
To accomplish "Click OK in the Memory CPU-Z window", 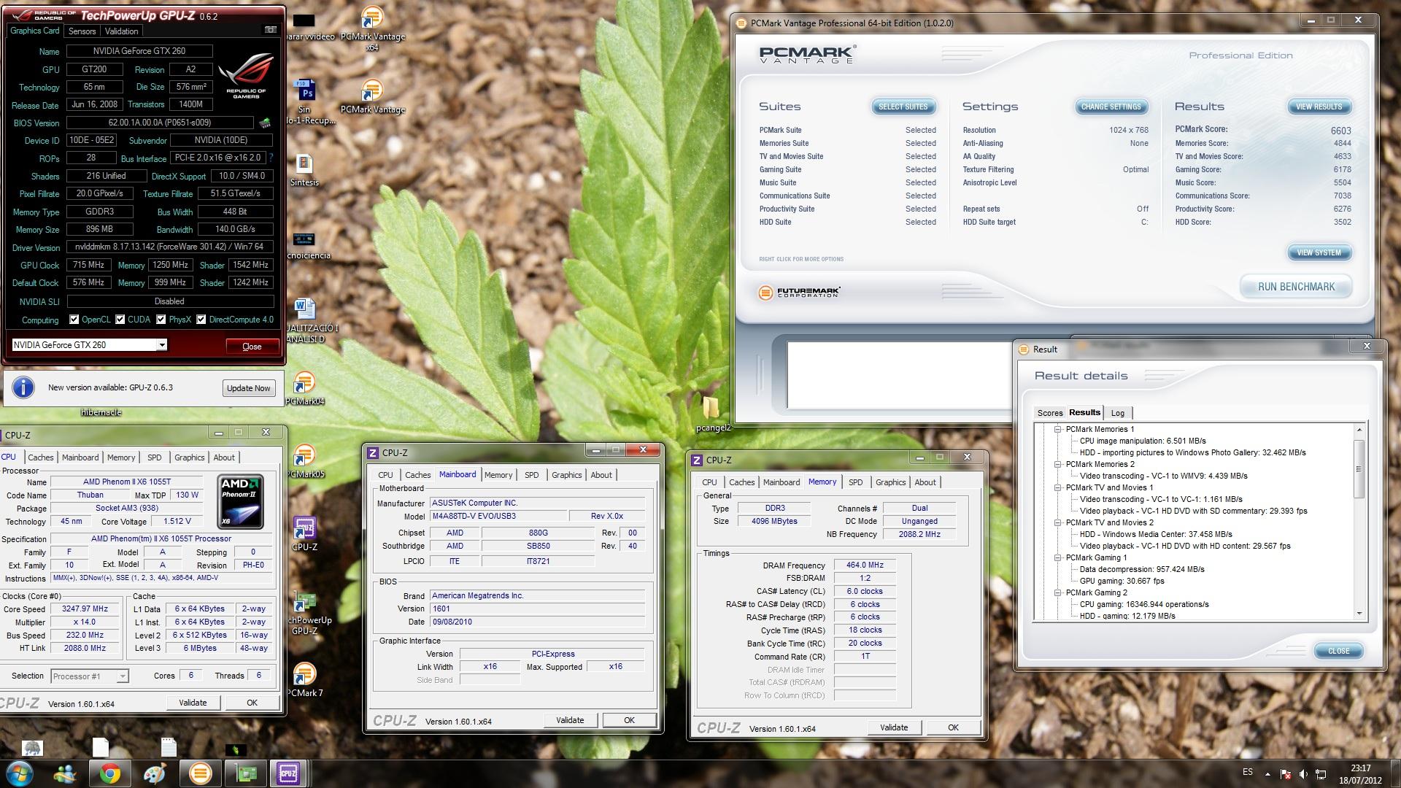I will (953, 727).
